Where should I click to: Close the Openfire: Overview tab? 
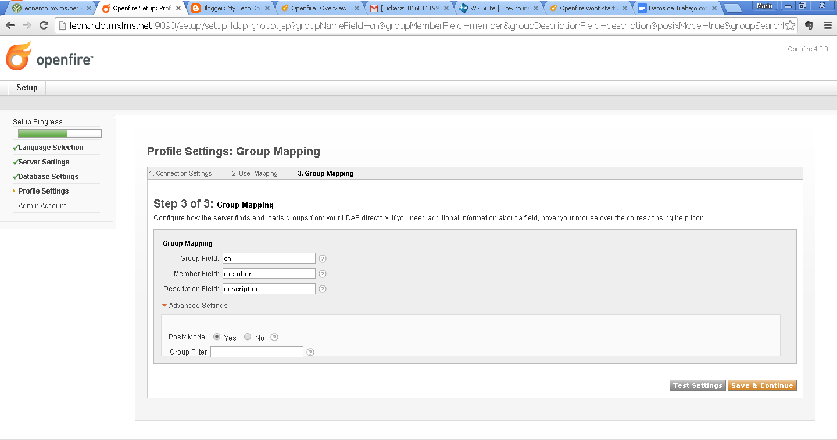(356, 8)
